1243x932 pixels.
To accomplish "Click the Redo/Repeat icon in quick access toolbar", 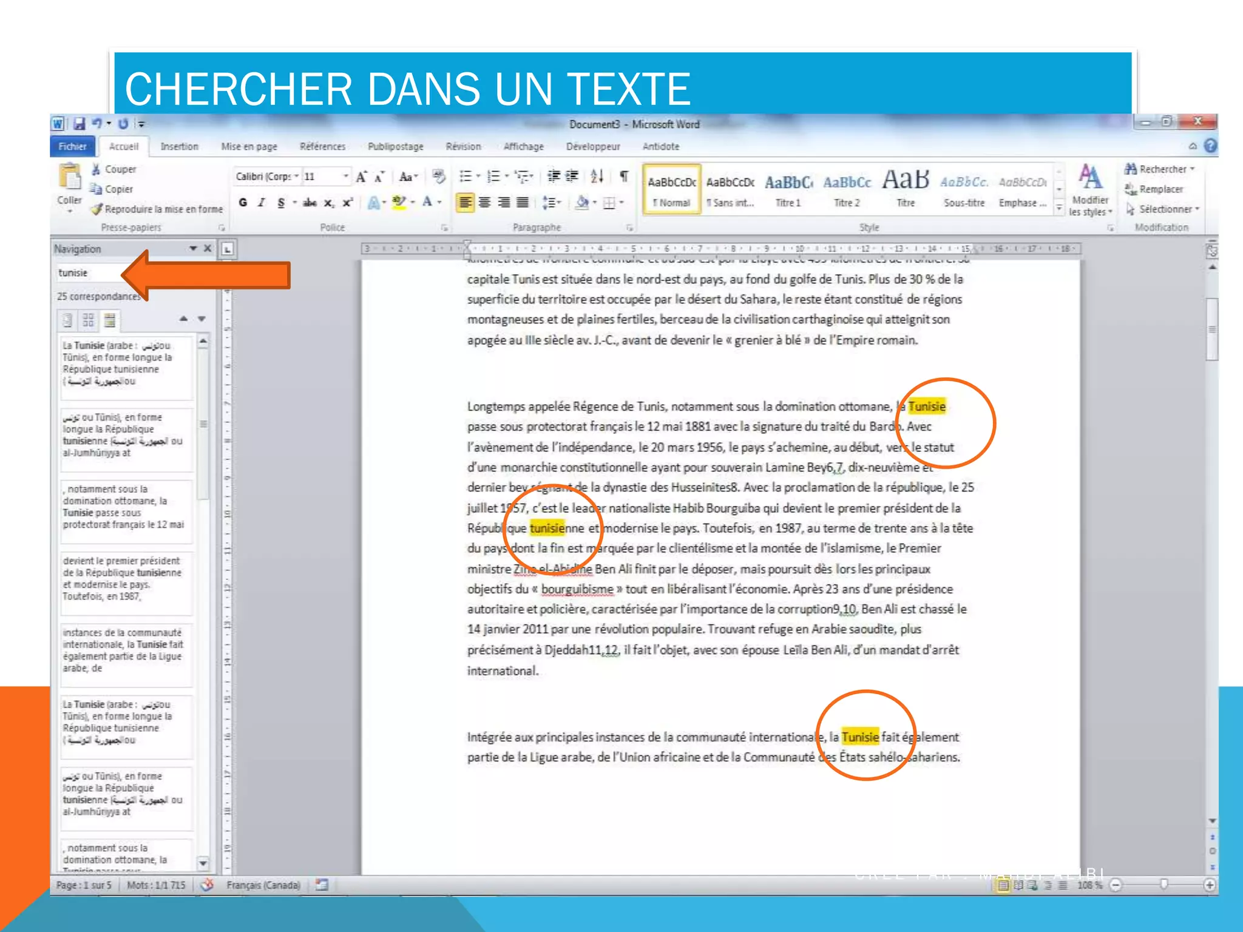I will pos(123,124).
